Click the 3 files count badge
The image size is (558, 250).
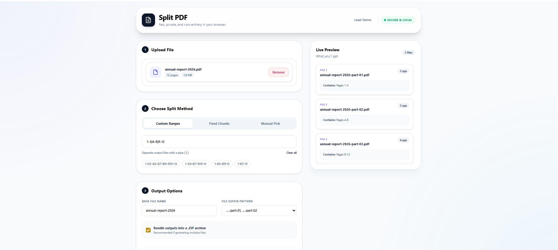point(408,53)
